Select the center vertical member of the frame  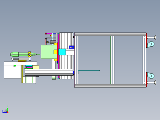[112, 60]
